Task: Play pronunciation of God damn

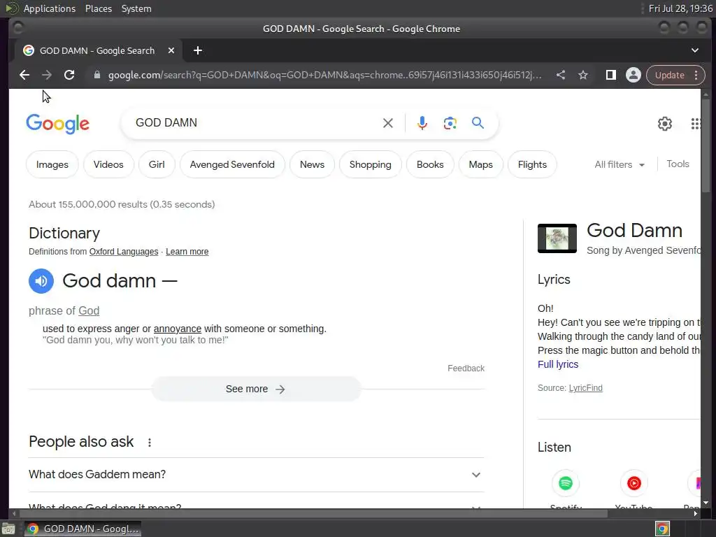Action: (41, 281)
